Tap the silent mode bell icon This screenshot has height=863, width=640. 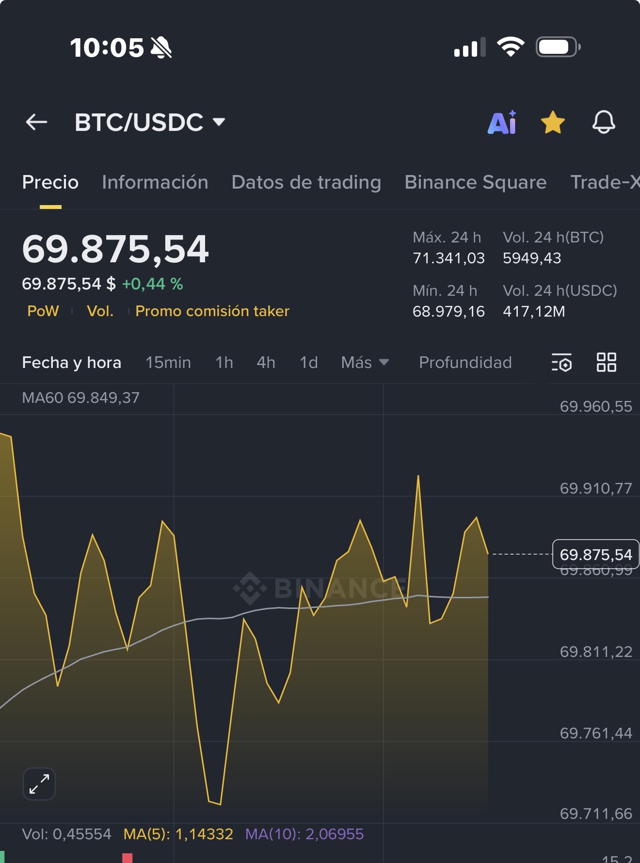click(161, 48)
